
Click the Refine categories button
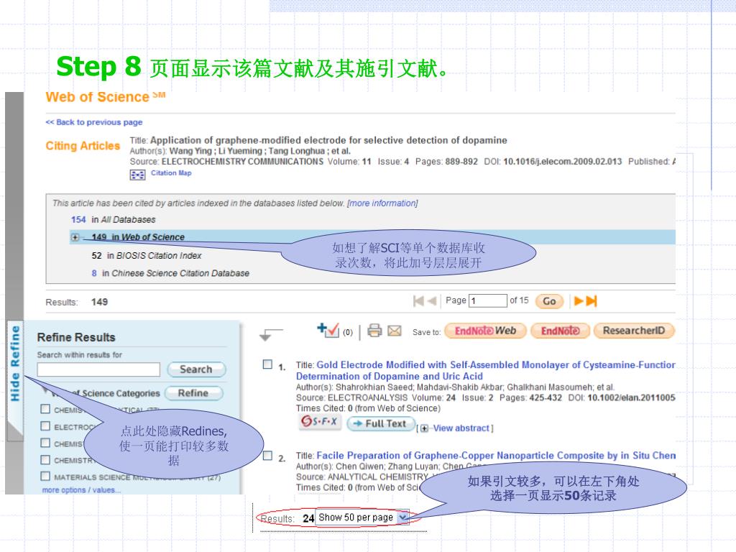(x=193, y=393)
